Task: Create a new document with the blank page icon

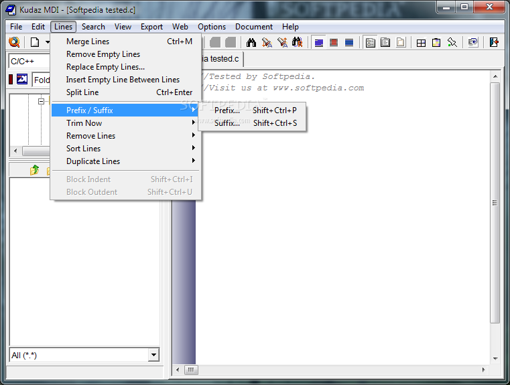Action: click(x=35, y=42)
